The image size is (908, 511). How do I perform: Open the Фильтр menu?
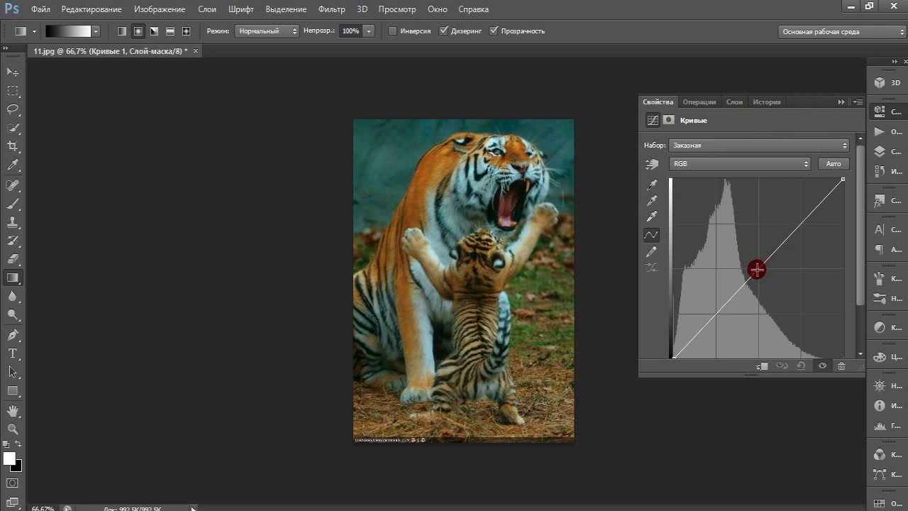pos(332,9)
